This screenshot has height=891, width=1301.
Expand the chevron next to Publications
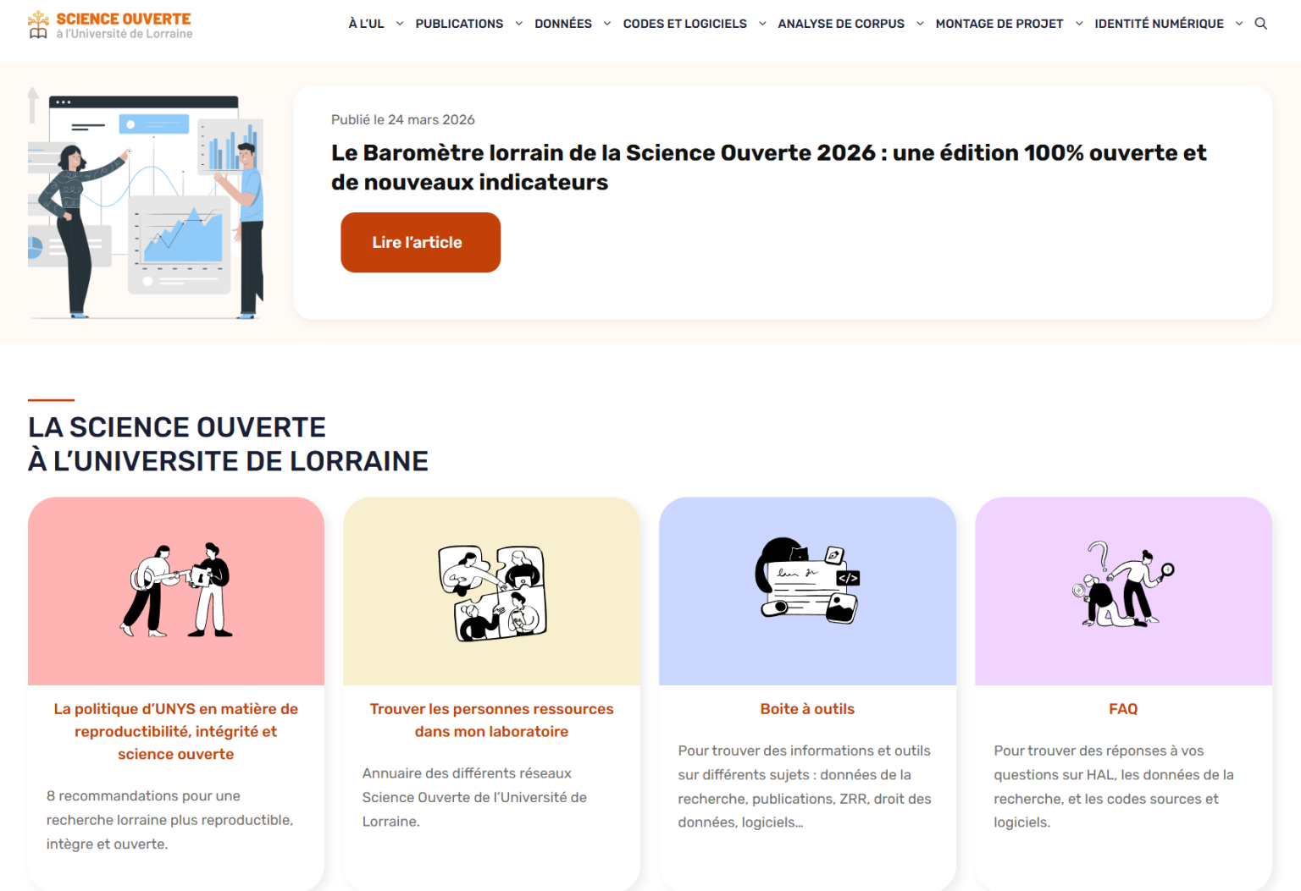(519, 24)
